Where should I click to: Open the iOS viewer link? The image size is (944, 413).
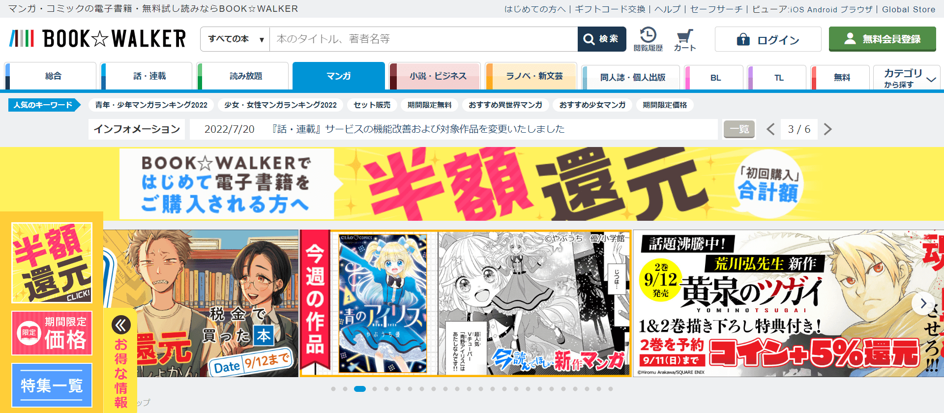tap(796, 9)
